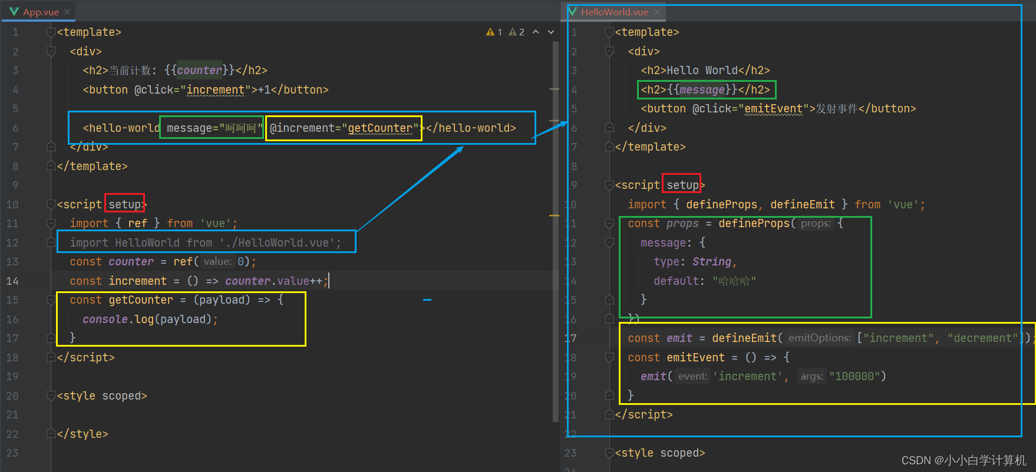The image size is (1036, 472).
Task: Click the weak warning count indicator showing 2
Action: [516, 32]
